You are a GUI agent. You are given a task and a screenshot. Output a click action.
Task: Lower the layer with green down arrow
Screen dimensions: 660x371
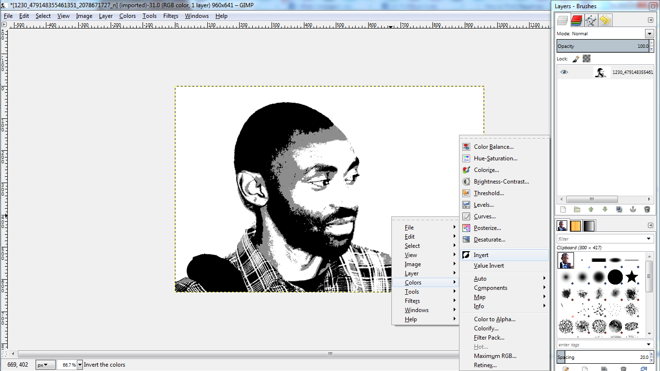point(605,210)
